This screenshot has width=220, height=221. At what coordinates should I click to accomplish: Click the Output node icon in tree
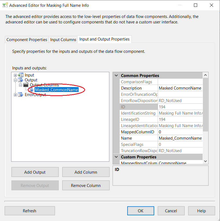[x=21, y=80]
